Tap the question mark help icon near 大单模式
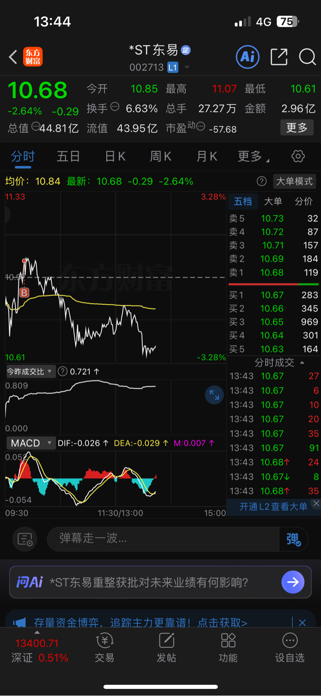Viewport: 321px width, 696px height. click(262, 181)
